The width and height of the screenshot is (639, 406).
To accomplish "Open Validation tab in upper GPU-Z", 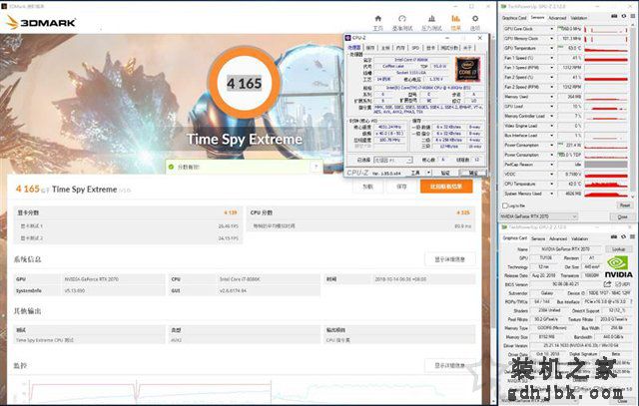I will pos(579,18).
